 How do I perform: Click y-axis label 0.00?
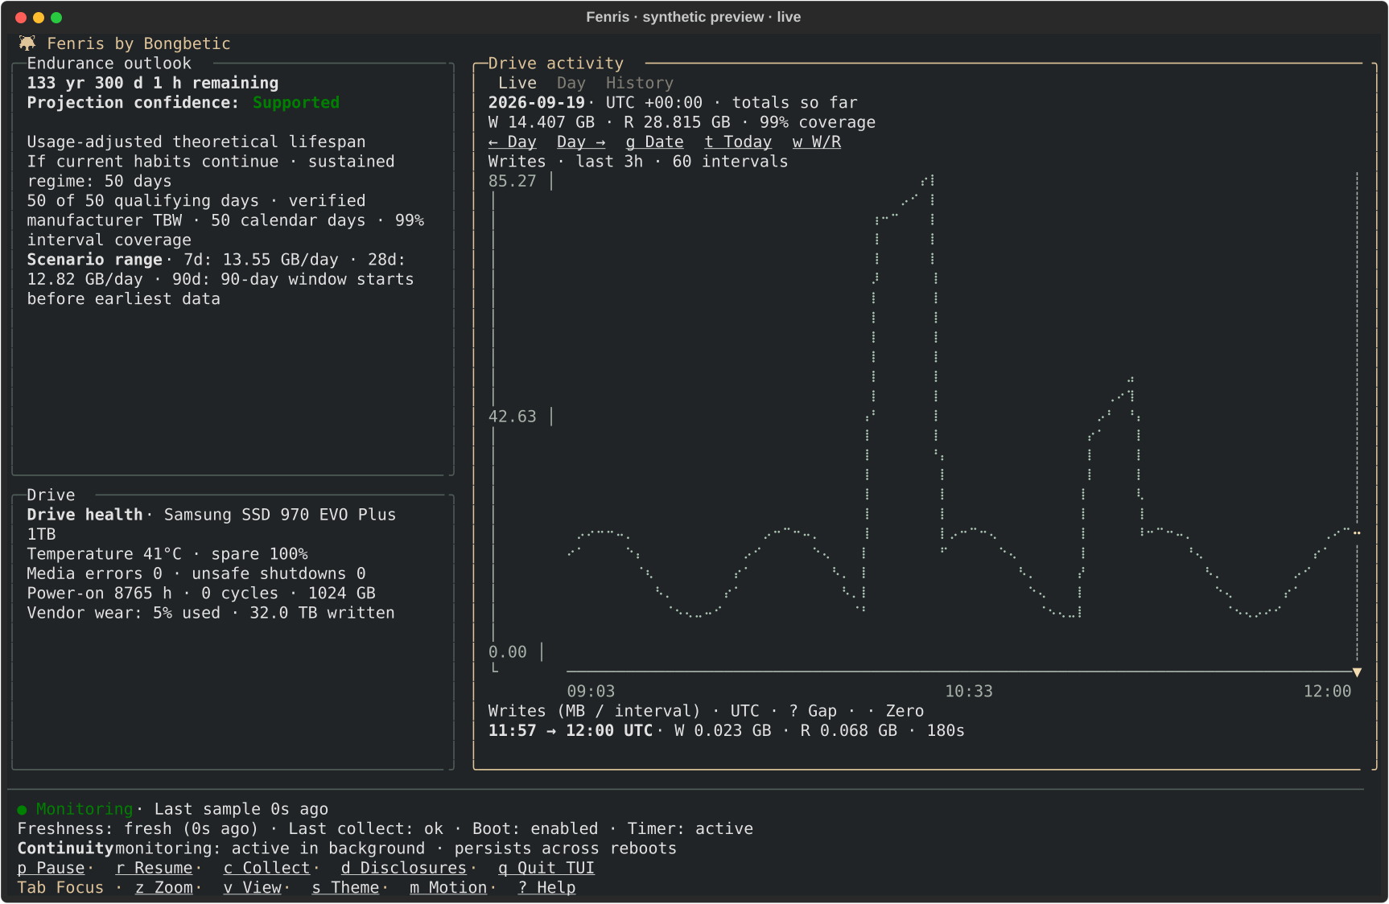507,652
